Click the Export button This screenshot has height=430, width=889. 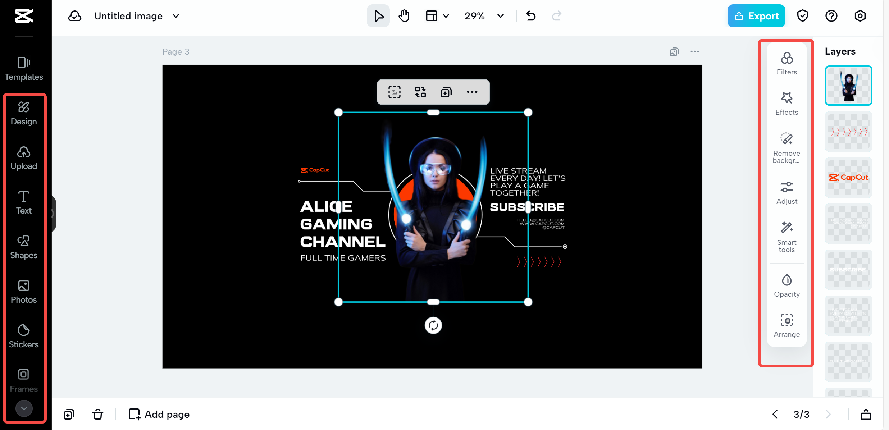(756, 15)
